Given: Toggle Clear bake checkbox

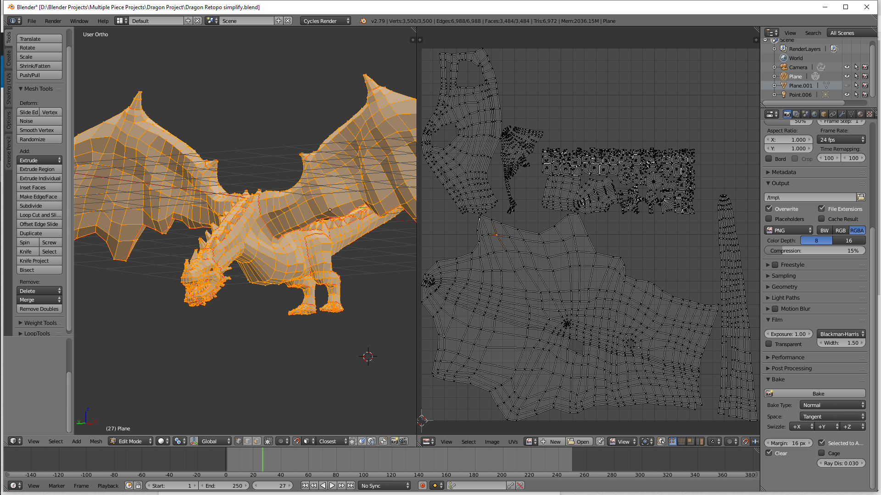Looking at the screenshot, I should point(769,453).
